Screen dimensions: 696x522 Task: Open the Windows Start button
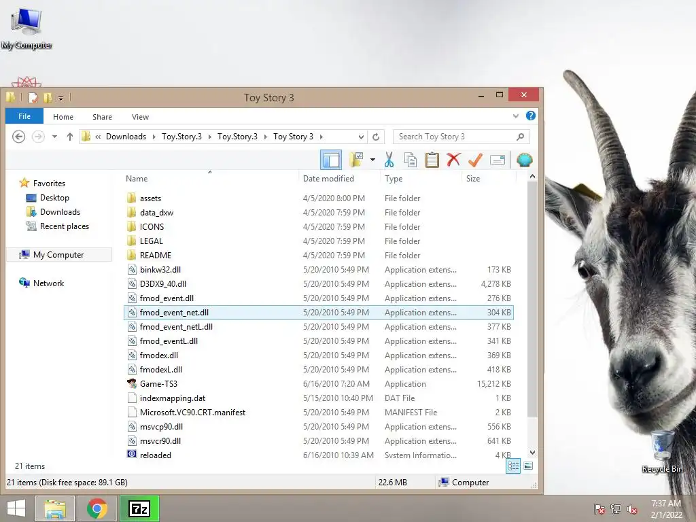(x=16, y=508)
